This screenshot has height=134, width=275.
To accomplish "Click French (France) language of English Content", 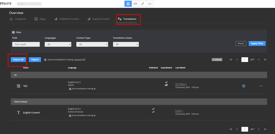I will pyautogui.click(x=75, y=112).
